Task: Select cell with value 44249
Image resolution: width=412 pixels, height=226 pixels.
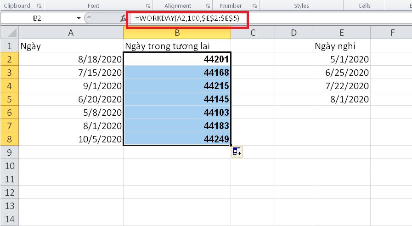Action: 177,139
